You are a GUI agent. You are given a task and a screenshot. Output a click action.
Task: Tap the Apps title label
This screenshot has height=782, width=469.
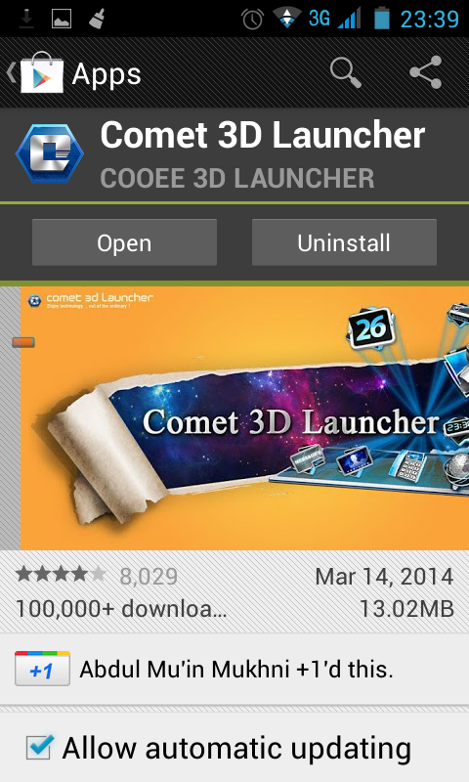coord(107,75)
